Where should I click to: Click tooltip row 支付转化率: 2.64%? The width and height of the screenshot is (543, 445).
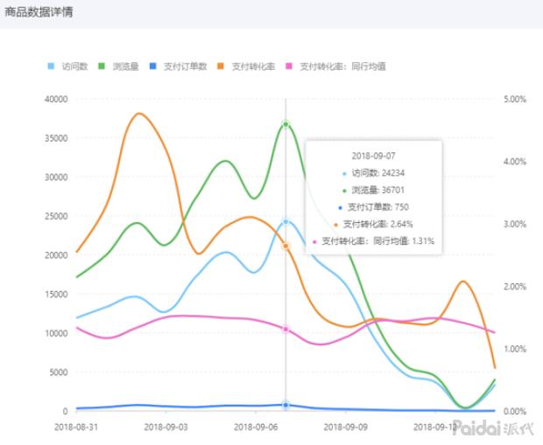(374, 224)
